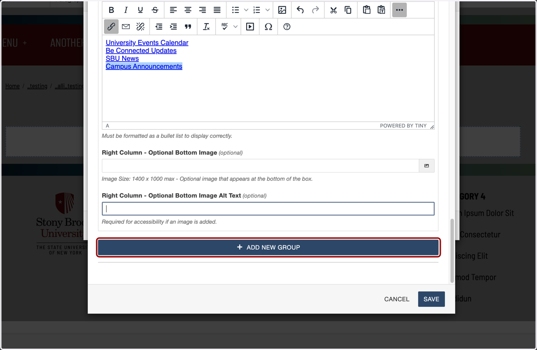Click the Campus Announcements link
Screen dimensions: 537x350
pos(144,67)
